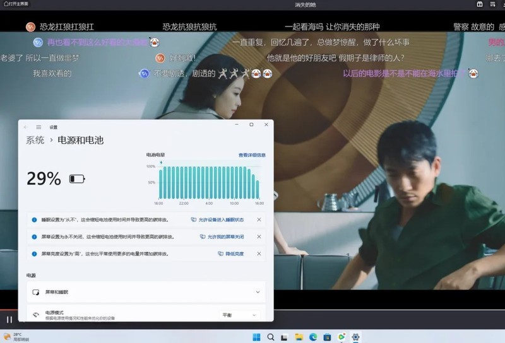Image resolution: width=505 pixels, height=343 pixels.
Task: Click the 电源模式 gauge icon
Action: 36,315
